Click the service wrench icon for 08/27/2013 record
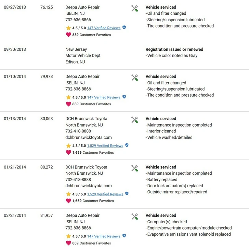This screenshot has width=249, height=247. coord(135,9)
